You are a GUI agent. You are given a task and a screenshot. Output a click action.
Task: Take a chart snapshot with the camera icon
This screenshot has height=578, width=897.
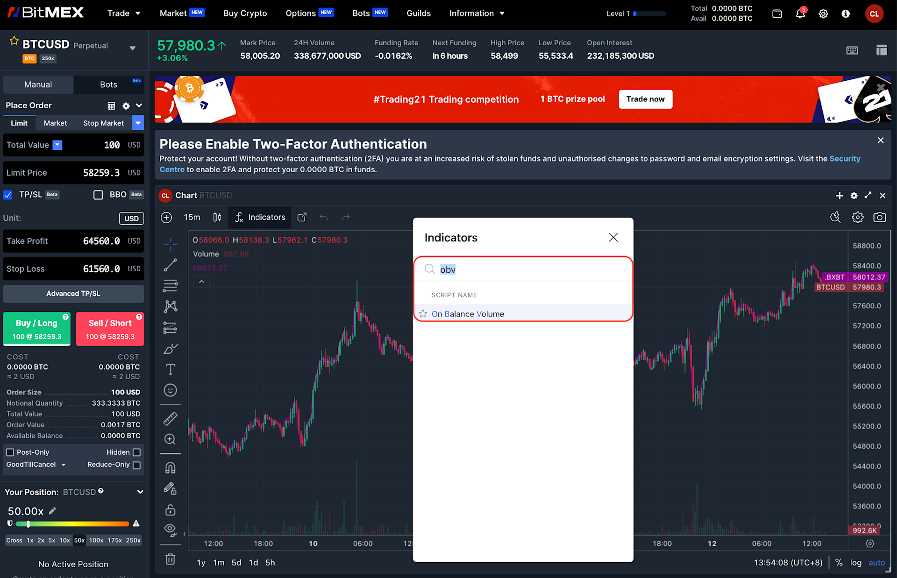(880, 217)
